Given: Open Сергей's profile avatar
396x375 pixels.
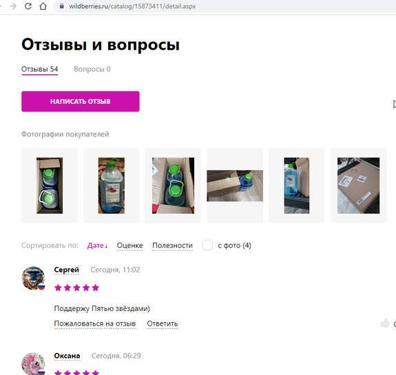Looking at the screenshot, I should 33,278.
